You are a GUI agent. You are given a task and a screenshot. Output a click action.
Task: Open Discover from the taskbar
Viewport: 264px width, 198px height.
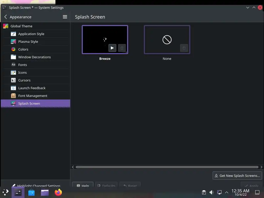(31, 192)
